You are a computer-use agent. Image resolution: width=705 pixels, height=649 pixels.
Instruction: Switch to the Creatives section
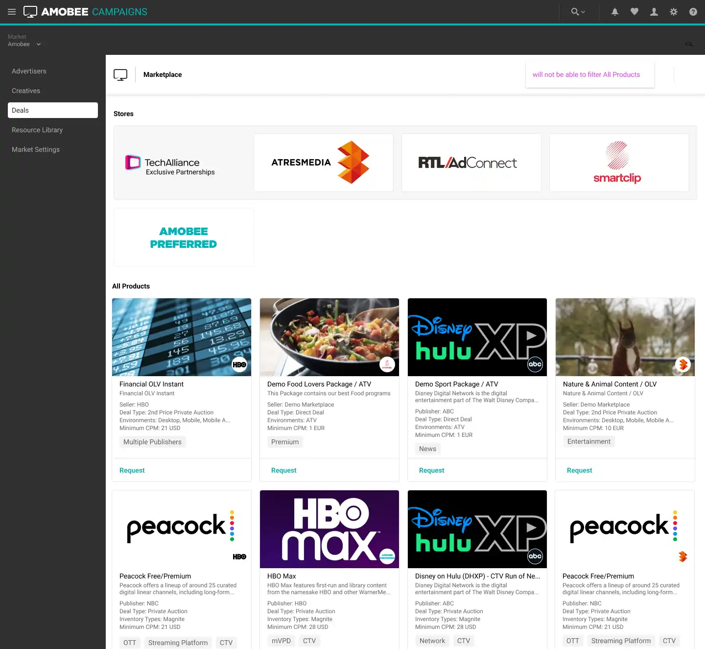click(25, 91)
